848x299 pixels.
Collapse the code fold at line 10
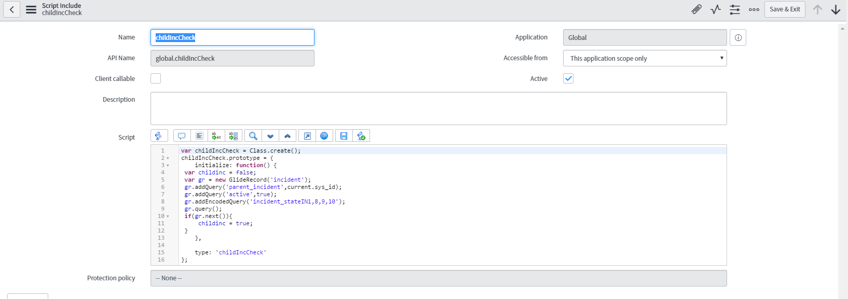(x=168, y=216)
